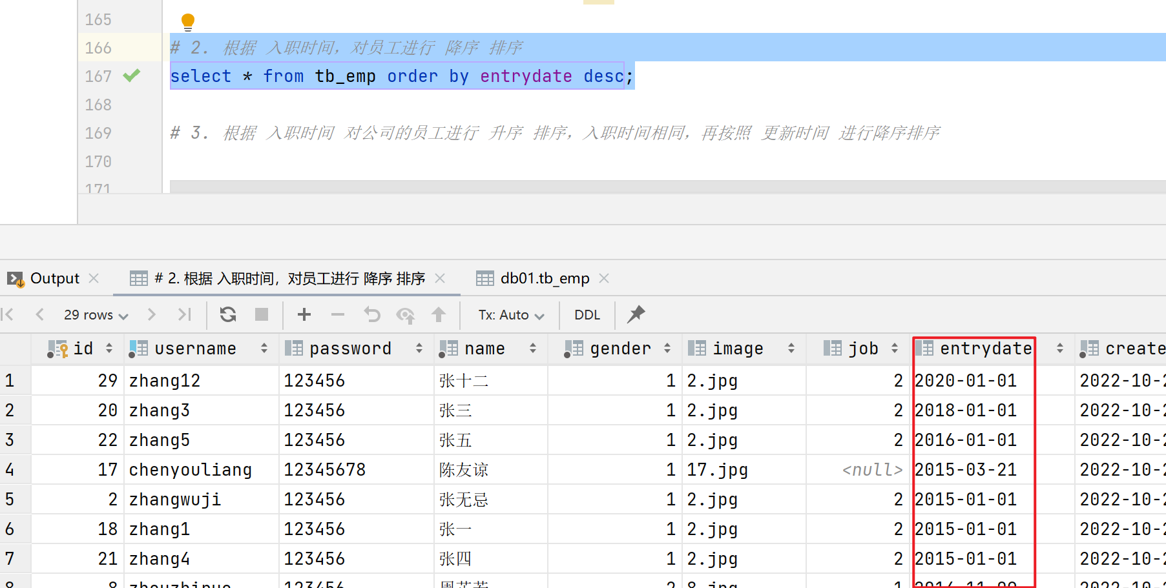Select the 陈友谅 name cell
This screenshot has width=1166, height=588.
click(x=491, y=470)
